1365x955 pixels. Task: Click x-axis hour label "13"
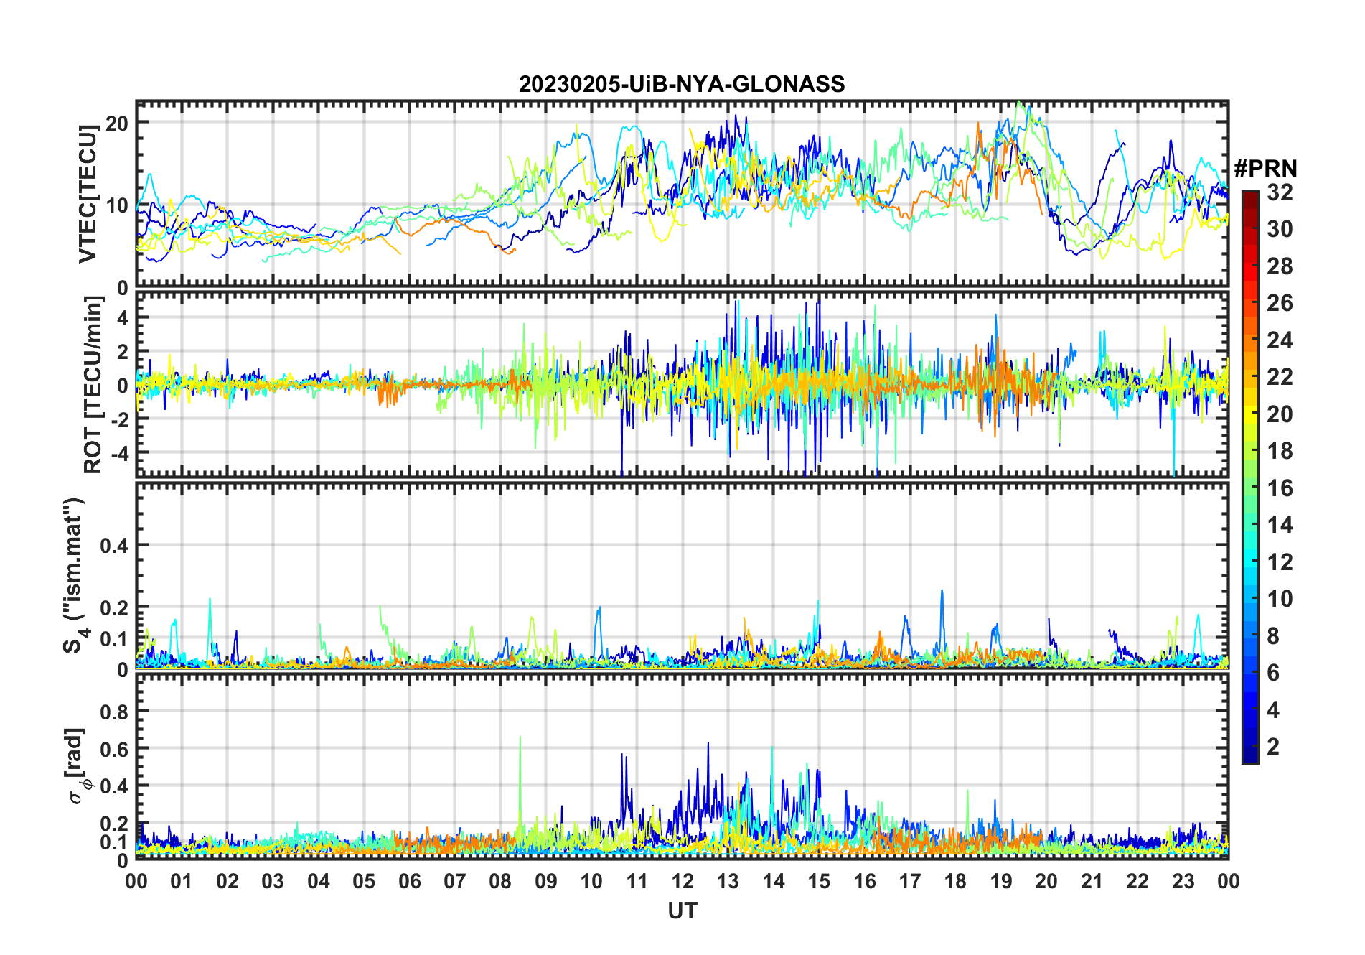pos(728,881)
